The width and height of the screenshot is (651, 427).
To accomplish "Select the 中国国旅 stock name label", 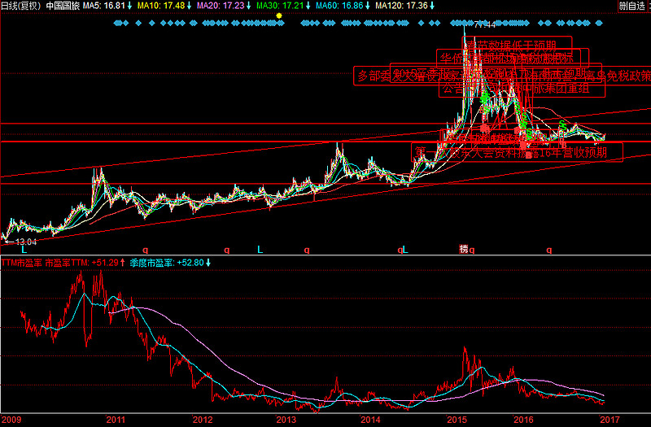I will [63, 6].
